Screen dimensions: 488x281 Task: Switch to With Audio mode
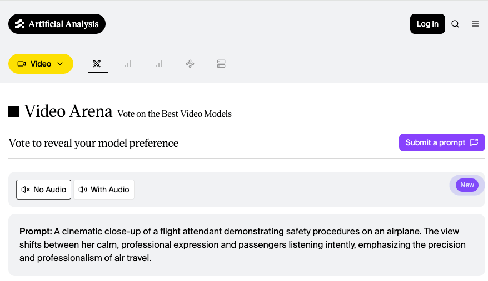coord(104,190)
